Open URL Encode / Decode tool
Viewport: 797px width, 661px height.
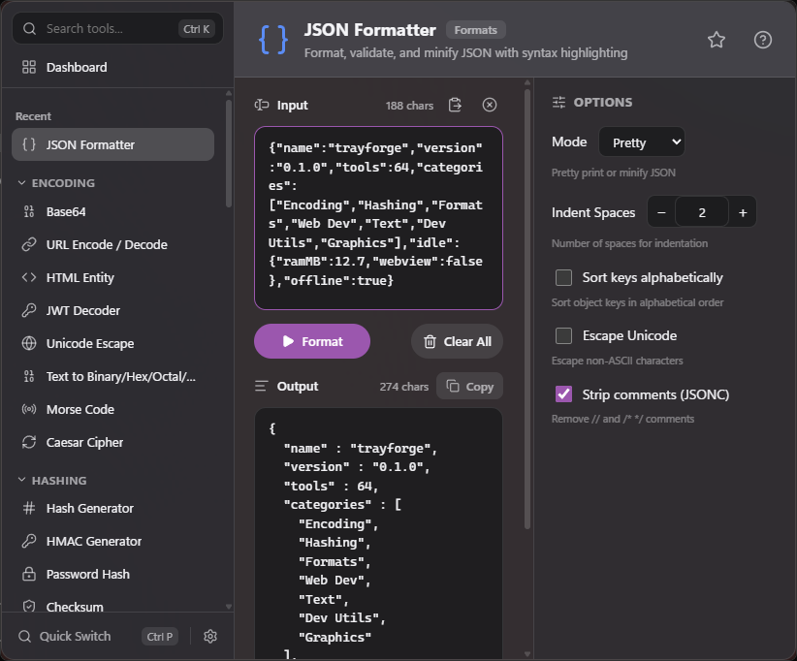112,244
